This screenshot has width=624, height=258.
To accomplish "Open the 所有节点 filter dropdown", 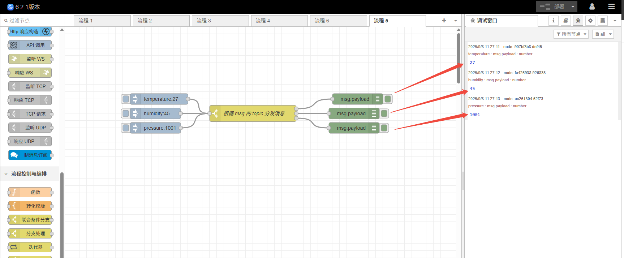I will click(571, 34).
